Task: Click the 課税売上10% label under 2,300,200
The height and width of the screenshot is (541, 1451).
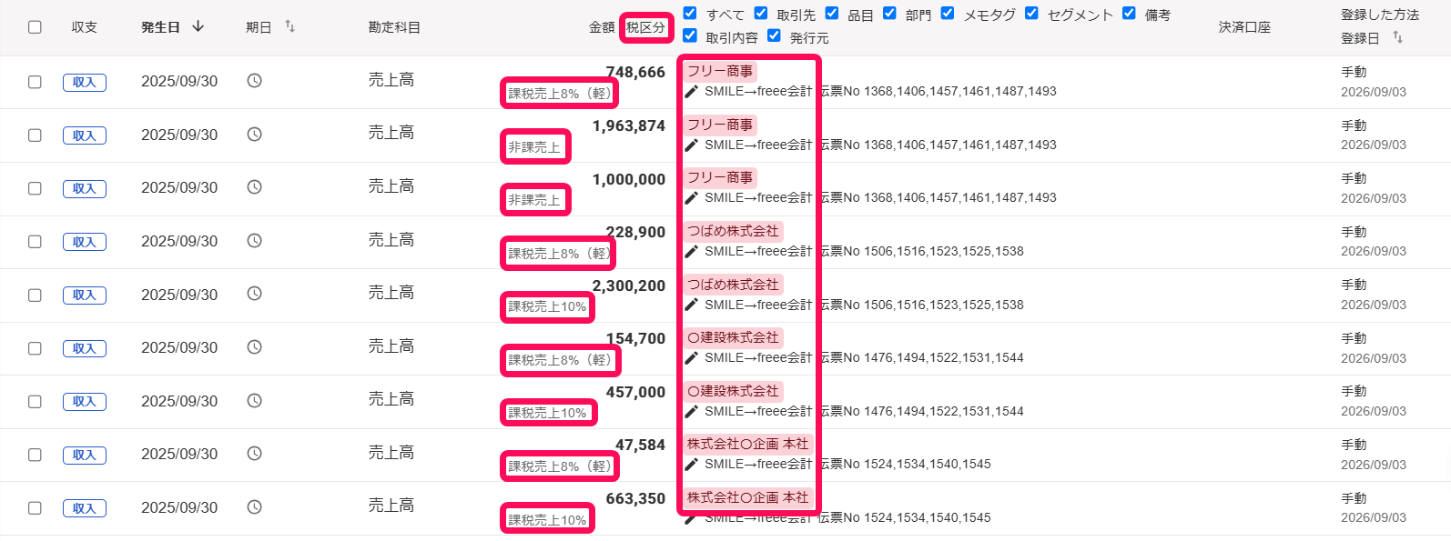Action: (548, 306)
